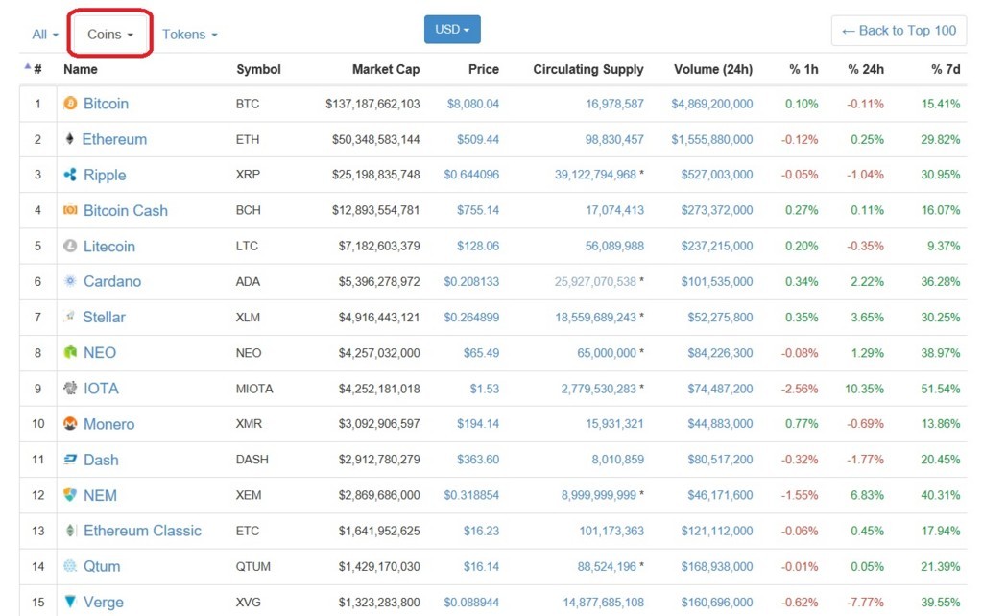Sort table by Name column header
The width and height of the screenshot is (983, 616).
(x=81, y=69)
